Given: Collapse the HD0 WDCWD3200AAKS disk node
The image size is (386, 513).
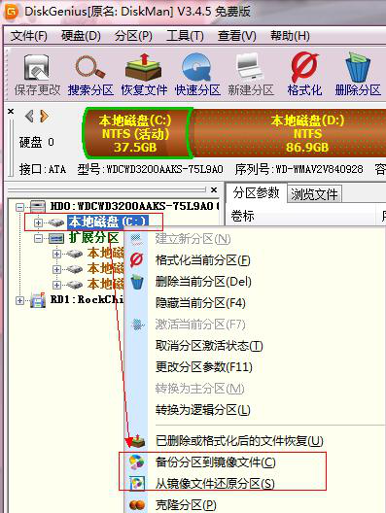Looking at the screenshot, I should pyautogui.click(x=20, y=207).
